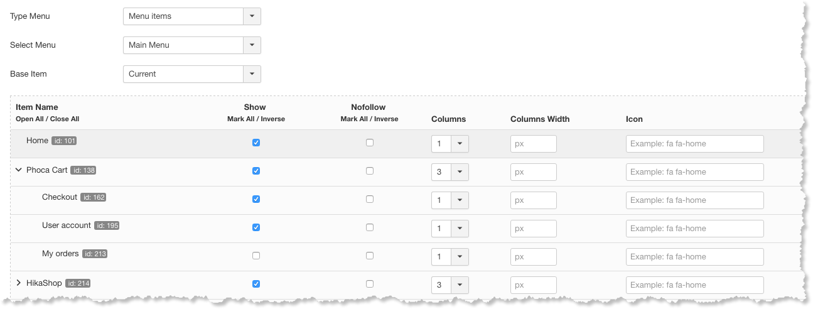The width and height of the screenshot is (813, 309).
Task: Click Close All under Item Name
Action: pos(65,119)
